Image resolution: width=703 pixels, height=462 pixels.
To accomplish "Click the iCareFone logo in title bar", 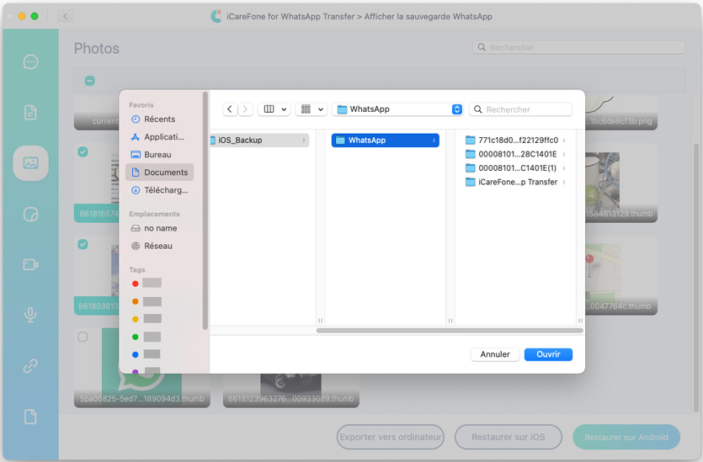I will pos(216,17).
